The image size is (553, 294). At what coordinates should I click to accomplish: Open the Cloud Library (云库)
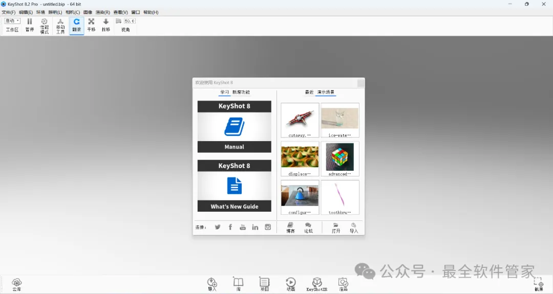(16, 284)
